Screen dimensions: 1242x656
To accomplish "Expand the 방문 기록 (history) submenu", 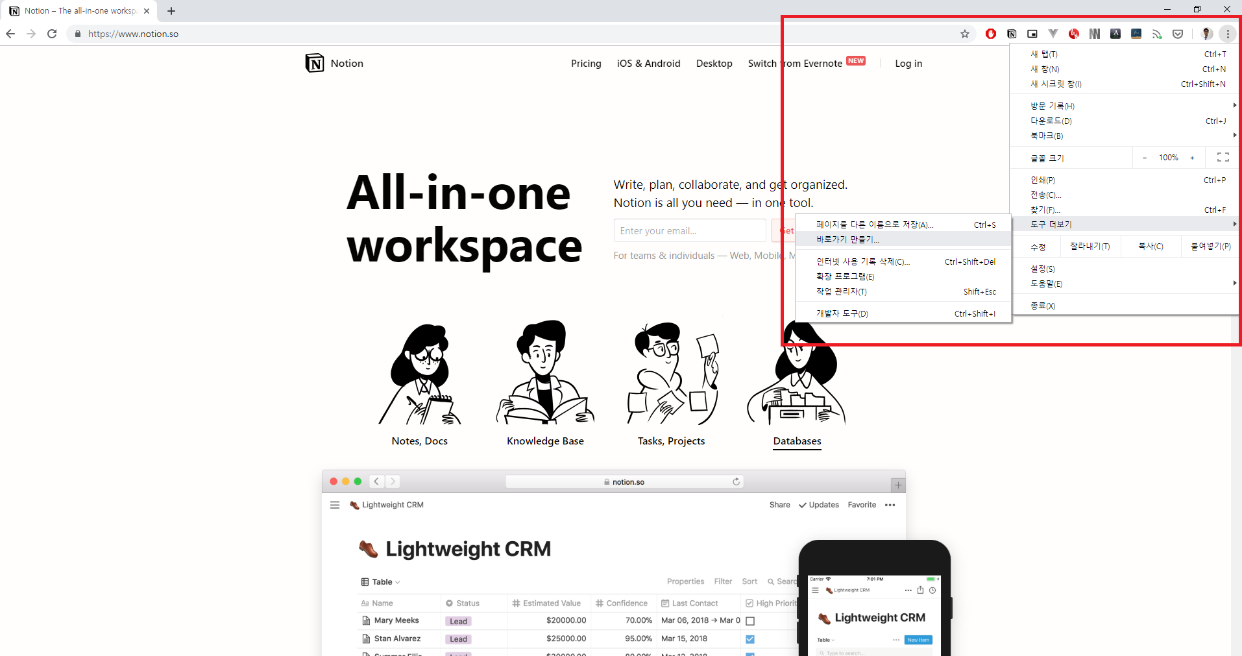I will click(1125, 106).
